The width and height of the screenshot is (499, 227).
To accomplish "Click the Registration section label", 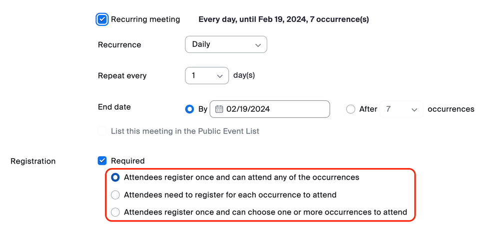I will coord(33,161).
